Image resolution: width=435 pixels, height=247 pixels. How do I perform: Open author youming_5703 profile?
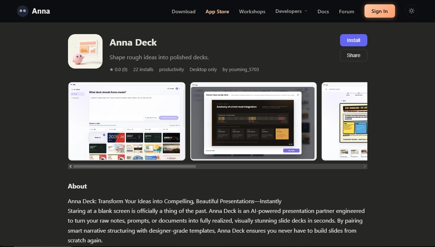pyautogui.click(x=241, y=70)
